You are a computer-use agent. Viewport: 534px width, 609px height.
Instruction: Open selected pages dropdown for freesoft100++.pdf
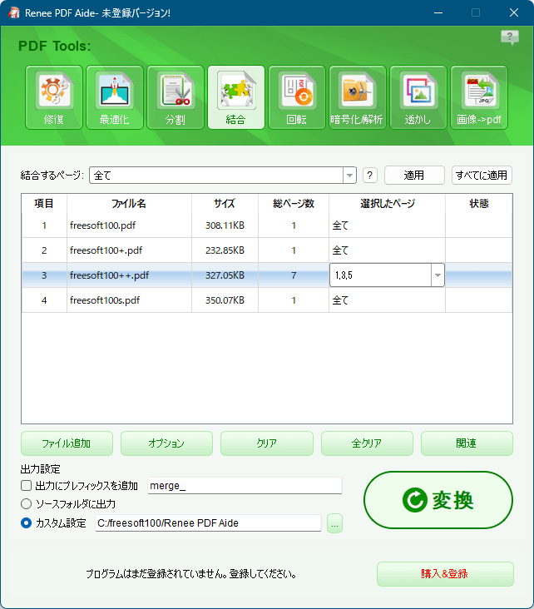pyautogui.click(x=437, y=275)
